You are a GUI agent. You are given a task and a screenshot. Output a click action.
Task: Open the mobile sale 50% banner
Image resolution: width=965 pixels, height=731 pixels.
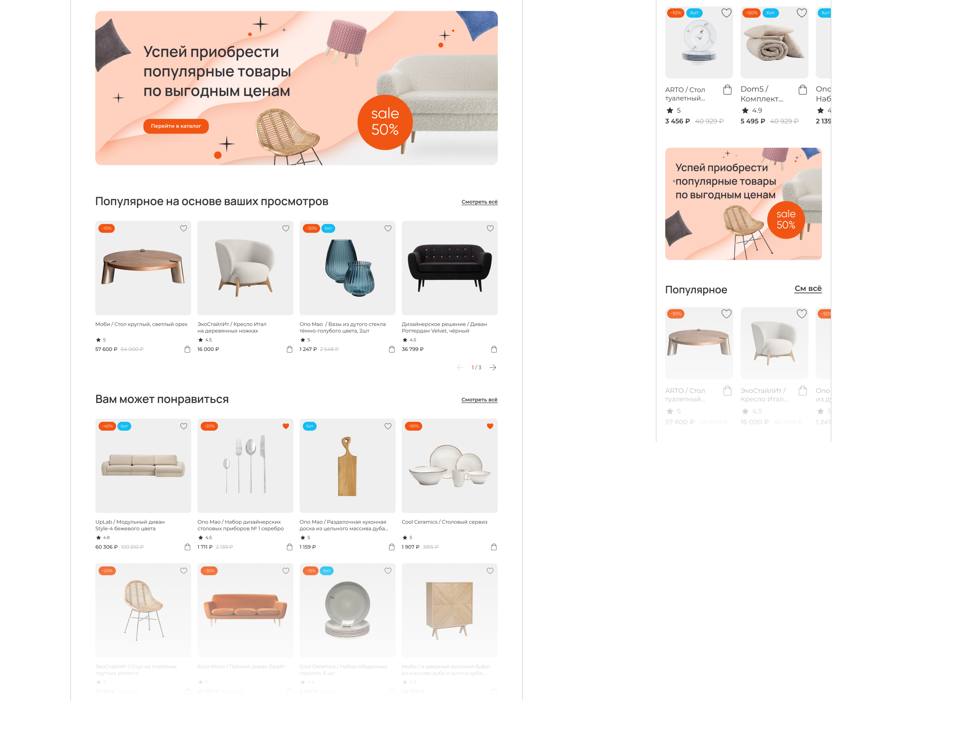(x=743, y=204)
